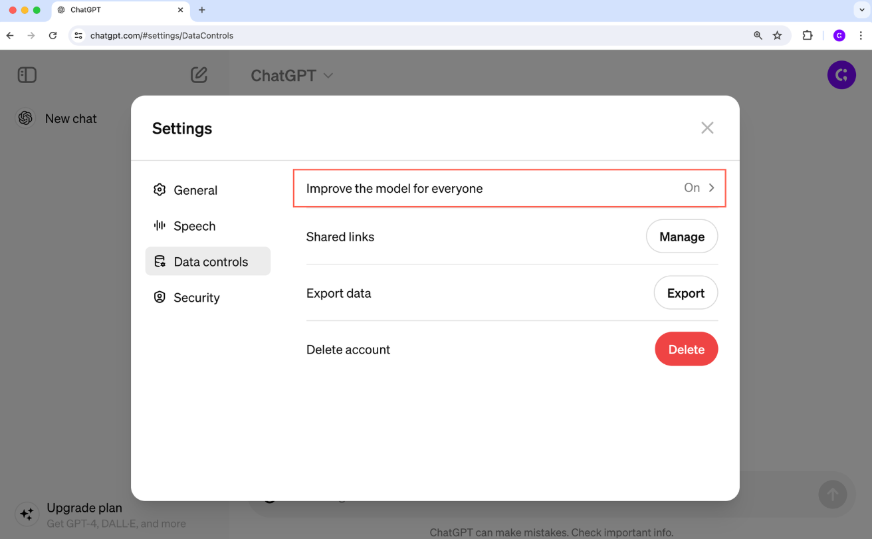Click the New chat sidebar entry
The image size is (872, 539).
(71, 118)
